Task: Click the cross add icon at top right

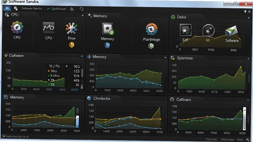Action: tap(245, 11)
